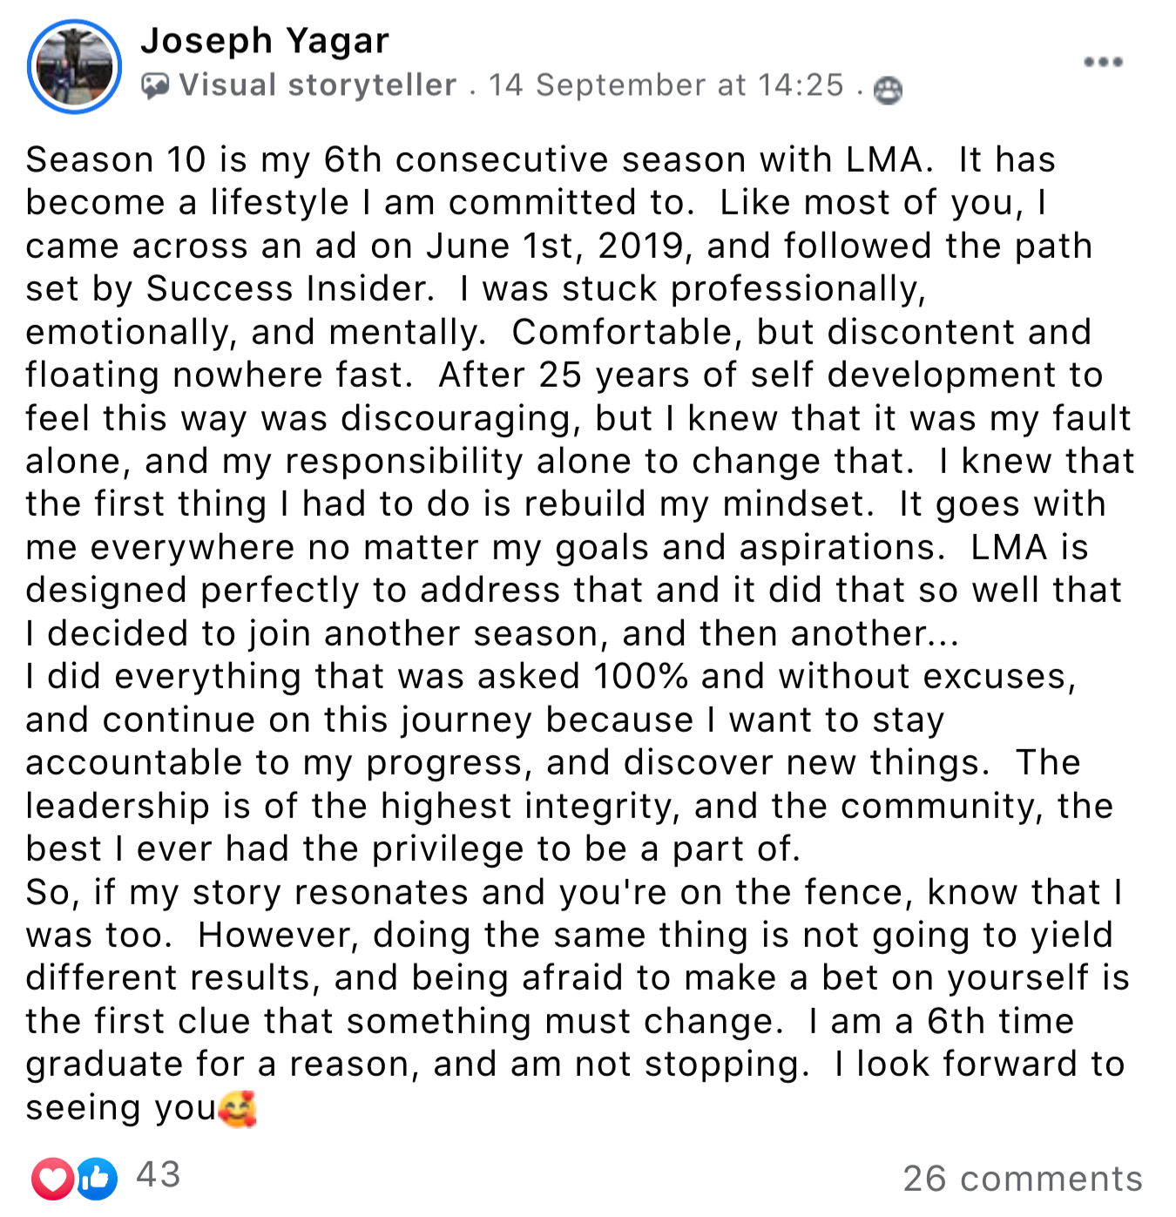Open the three-dot post options menu
This screenshot has height=1217, width=1176.
1103,62
